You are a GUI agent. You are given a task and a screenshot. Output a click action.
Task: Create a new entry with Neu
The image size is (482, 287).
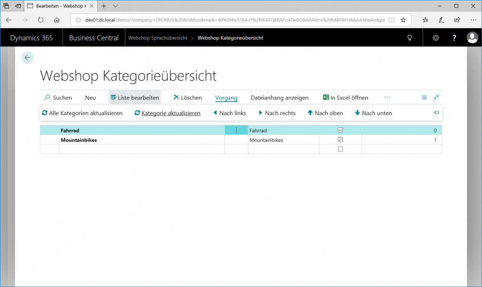pos(90,97)
